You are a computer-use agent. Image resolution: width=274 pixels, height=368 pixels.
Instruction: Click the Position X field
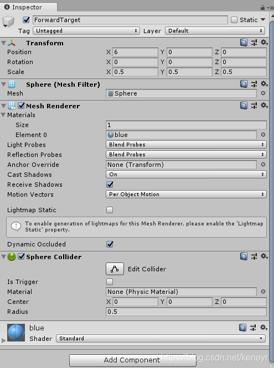(x=135, y=52)
